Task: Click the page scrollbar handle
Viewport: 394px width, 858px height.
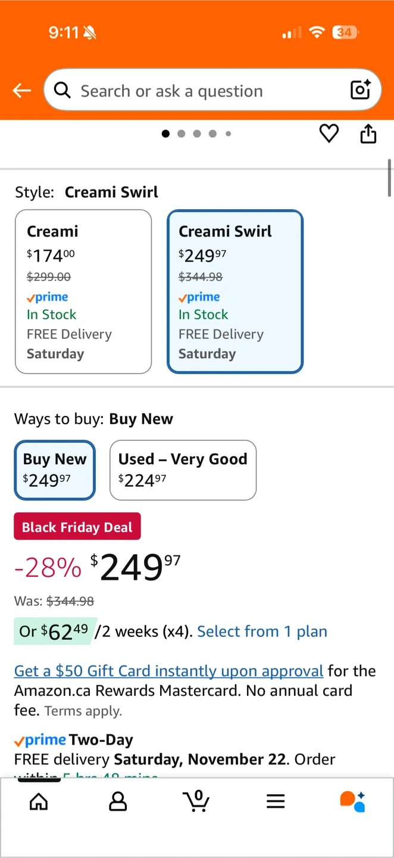Action: [389, 177]
